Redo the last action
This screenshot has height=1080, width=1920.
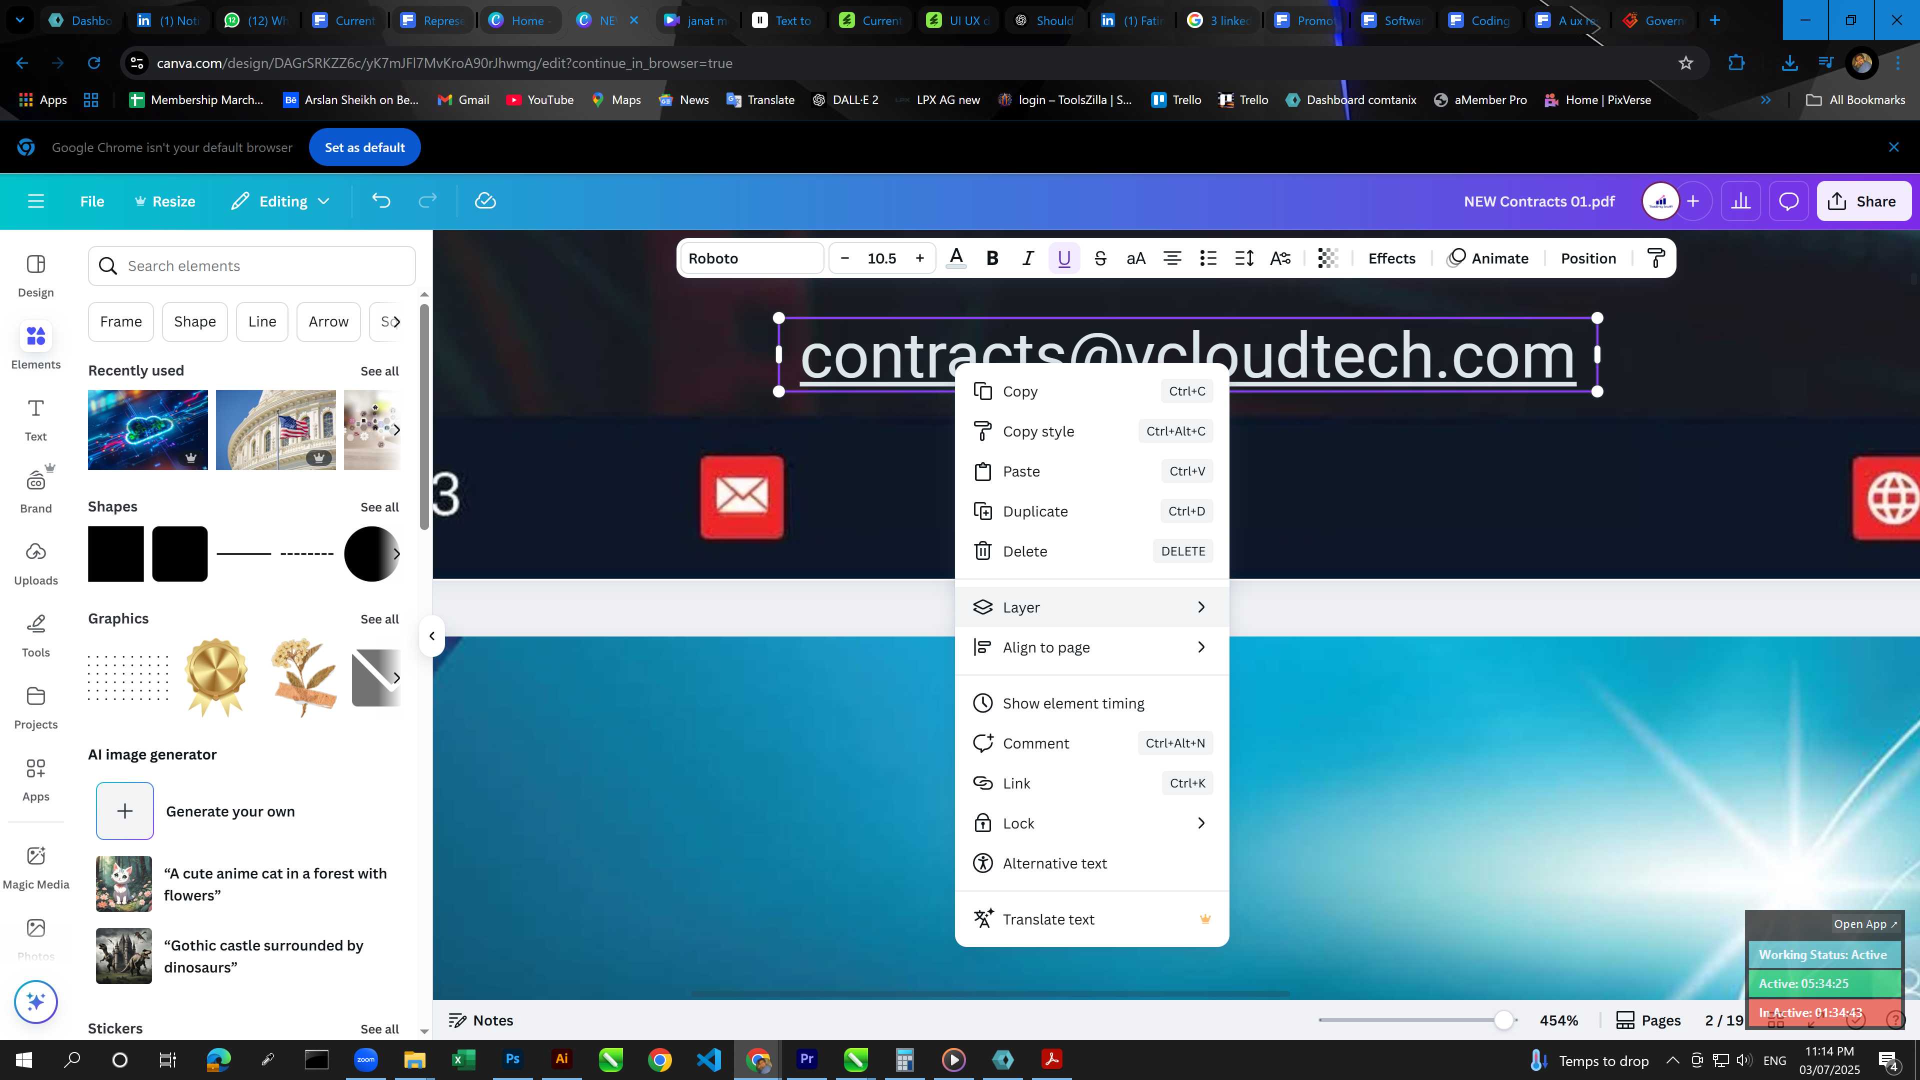tap(428, 201)
